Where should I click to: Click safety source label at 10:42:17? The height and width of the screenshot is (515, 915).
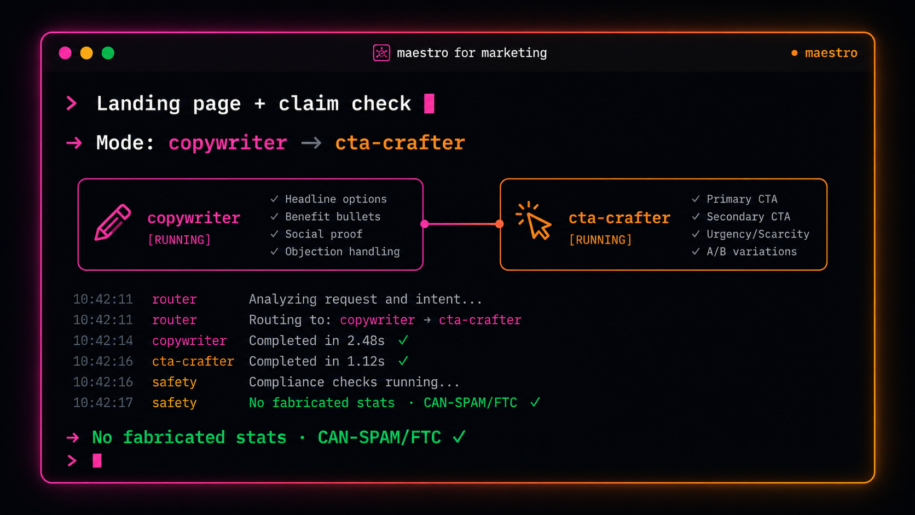(x=175, y=403)
